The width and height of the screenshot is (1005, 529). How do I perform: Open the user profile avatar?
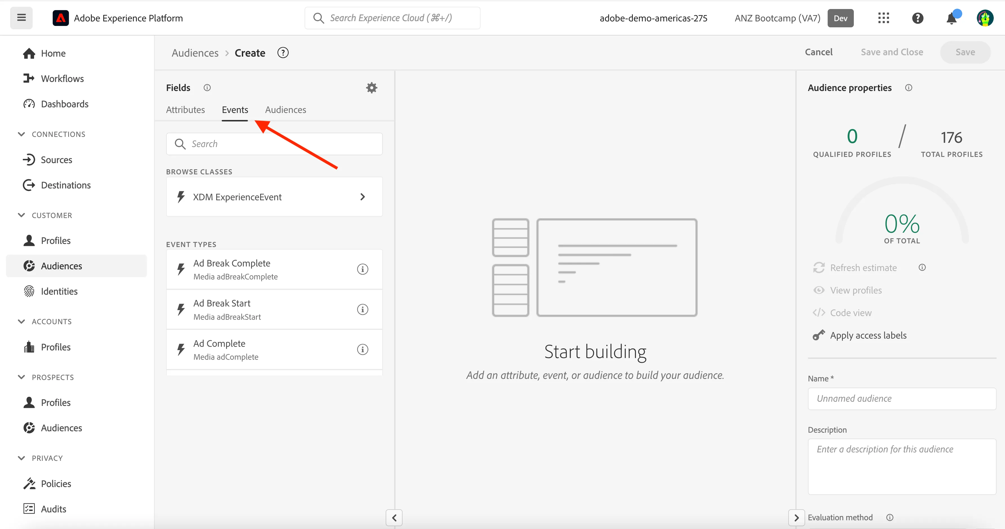[x=985, y=18]
